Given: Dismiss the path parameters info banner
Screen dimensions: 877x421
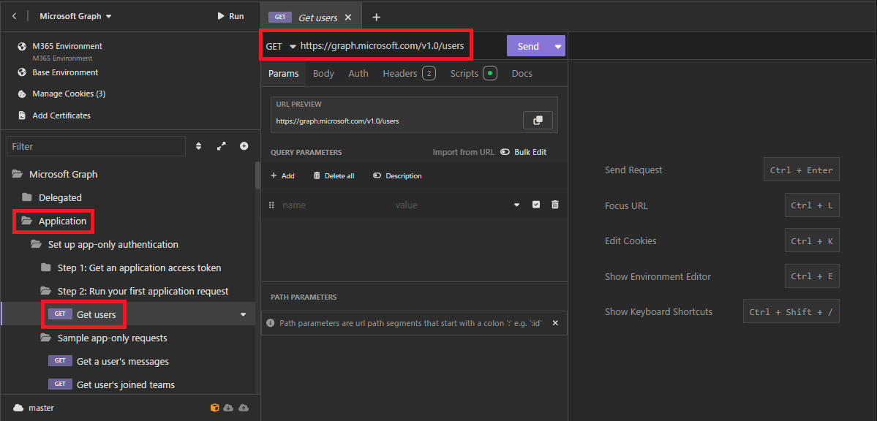Looking at the screenshot, I should pos(554,323).
